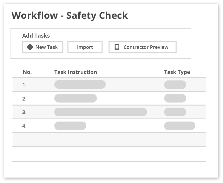Viewport: 223px width, 183px height.
Task: Select row number 4.
Action: pos(109,126)
